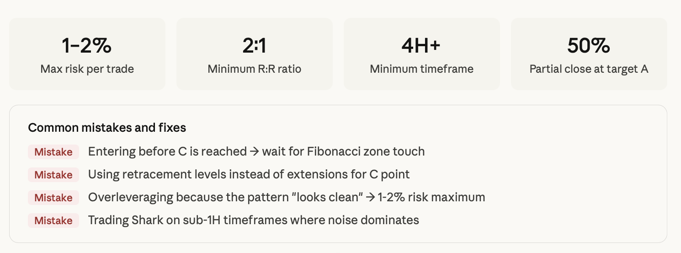This screenshot has width=681, height=253.
Task: Select the 50% partial close card
Action: pyautogui.click(x=589, y=54)
